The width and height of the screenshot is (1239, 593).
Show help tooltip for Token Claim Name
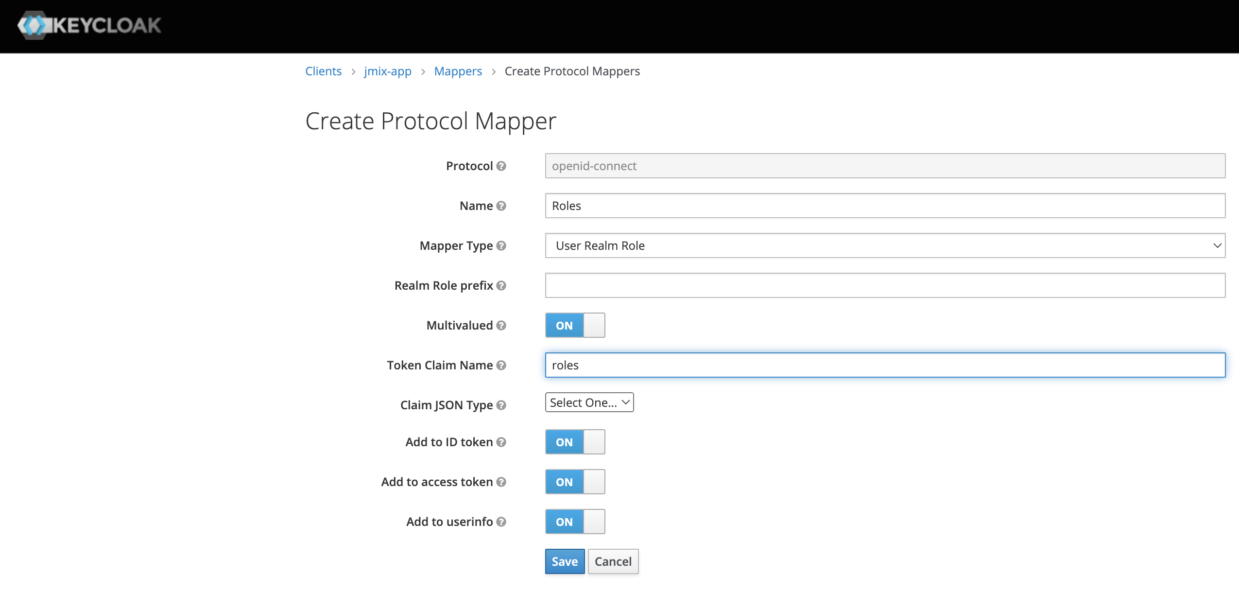click(x=501, y=366)
